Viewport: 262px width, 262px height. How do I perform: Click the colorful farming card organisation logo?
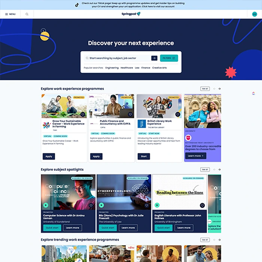pos(47,125)
